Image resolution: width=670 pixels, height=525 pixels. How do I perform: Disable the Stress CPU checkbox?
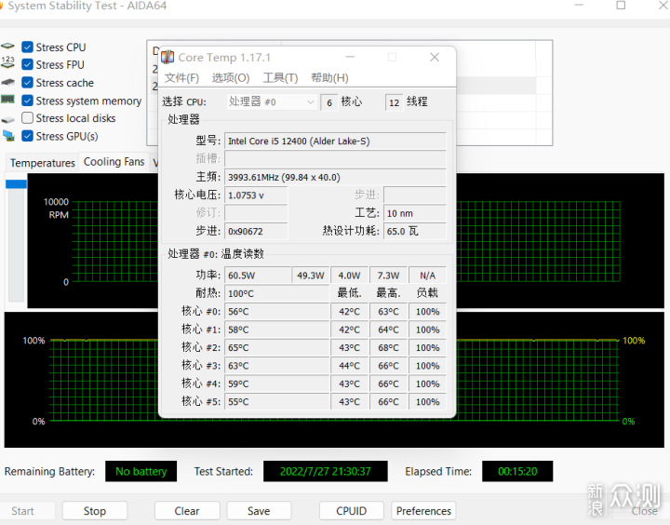(x=27, y=47)
